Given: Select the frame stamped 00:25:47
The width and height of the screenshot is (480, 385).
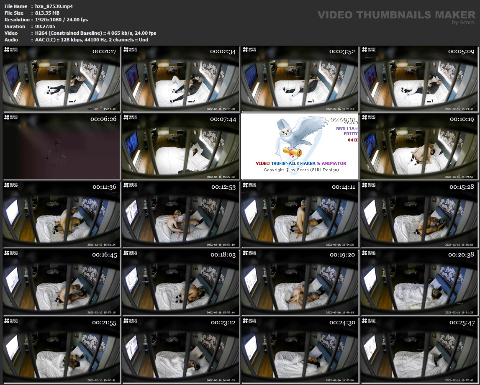Looking at the screenshot, I should (419, 351).
